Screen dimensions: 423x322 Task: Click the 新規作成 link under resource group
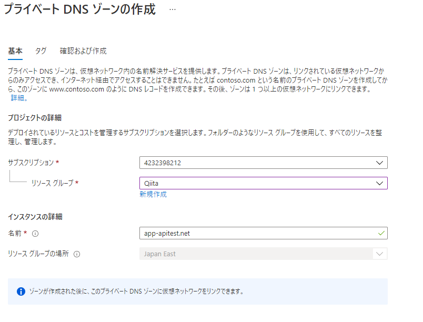click(153, 194)
